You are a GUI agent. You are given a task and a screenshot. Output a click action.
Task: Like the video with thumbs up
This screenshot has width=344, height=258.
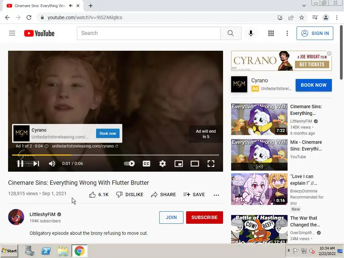(99, 195)
